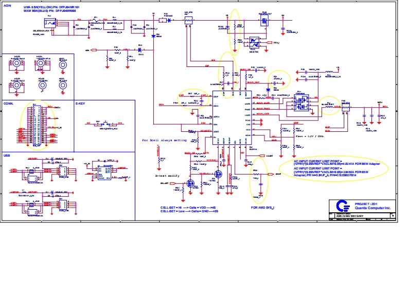Click the USB section title label
The image size is (408, 289).
click(x=7, y=155)
